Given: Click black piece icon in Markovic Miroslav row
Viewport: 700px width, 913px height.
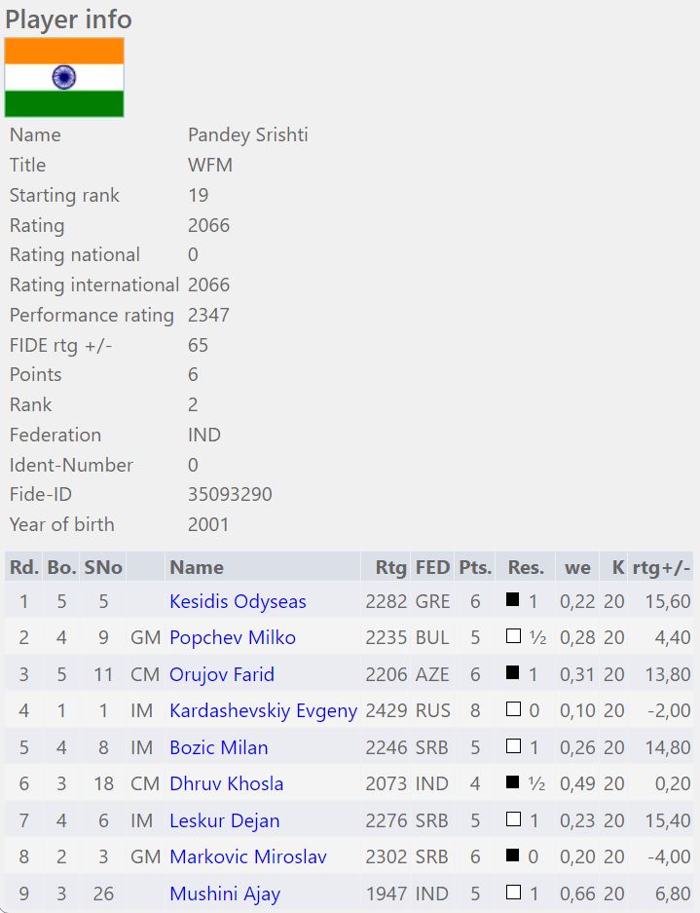Looking at the screenshot, I should click(x=513, y=856).
